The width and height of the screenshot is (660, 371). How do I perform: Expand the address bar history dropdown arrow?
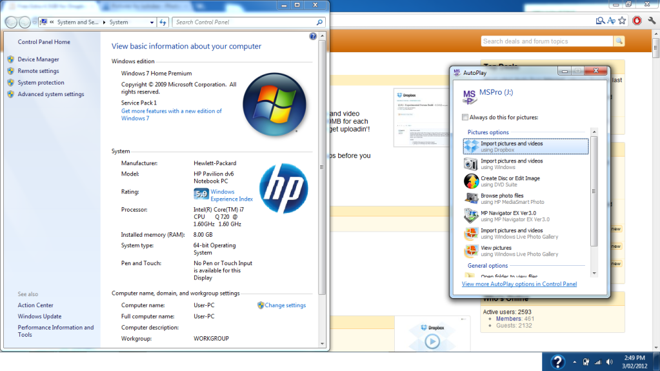tap(152, 22)
